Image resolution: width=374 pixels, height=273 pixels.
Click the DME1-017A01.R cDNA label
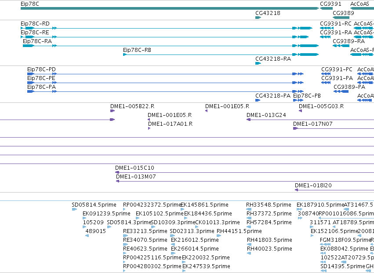pyautogui.click(x=171, y=124)
